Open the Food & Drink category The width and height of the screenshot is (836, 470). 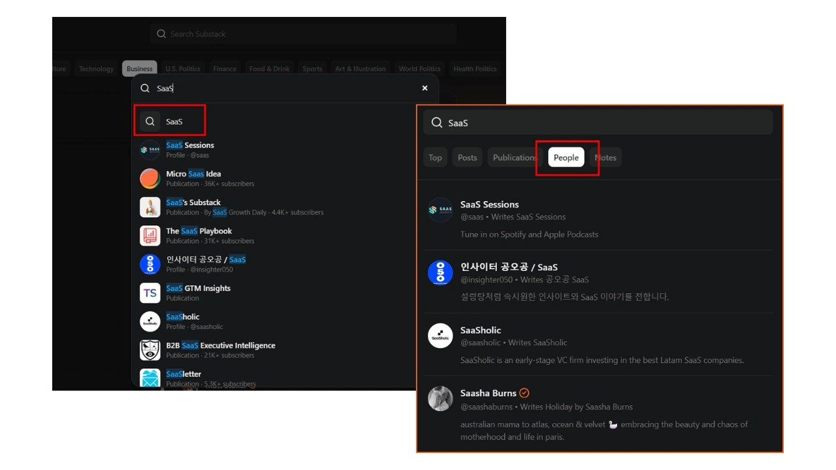[x=269, y=69]
